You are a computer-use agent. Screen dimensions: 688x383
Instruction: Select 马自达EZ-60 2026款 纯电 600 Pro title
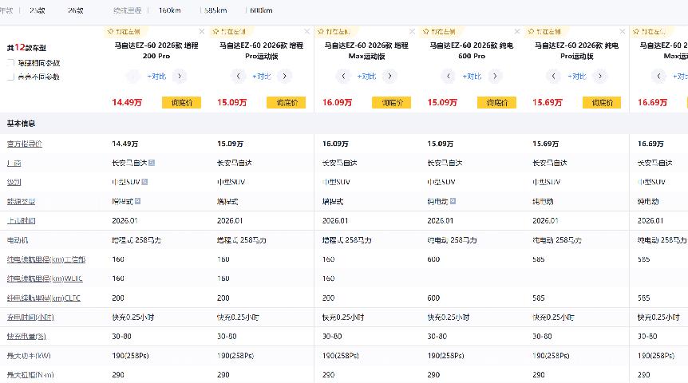(472, 50)
